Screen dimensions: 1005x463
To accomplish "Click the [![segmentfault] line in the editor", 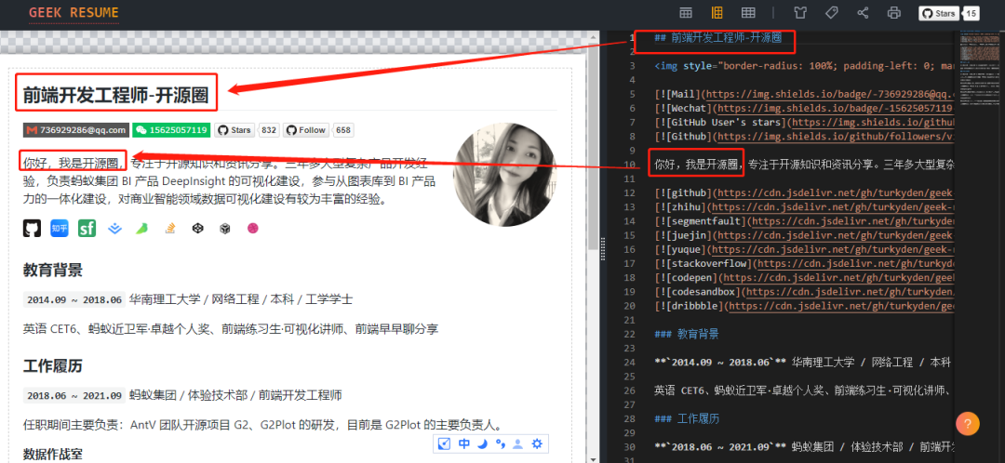I will 805,221.
